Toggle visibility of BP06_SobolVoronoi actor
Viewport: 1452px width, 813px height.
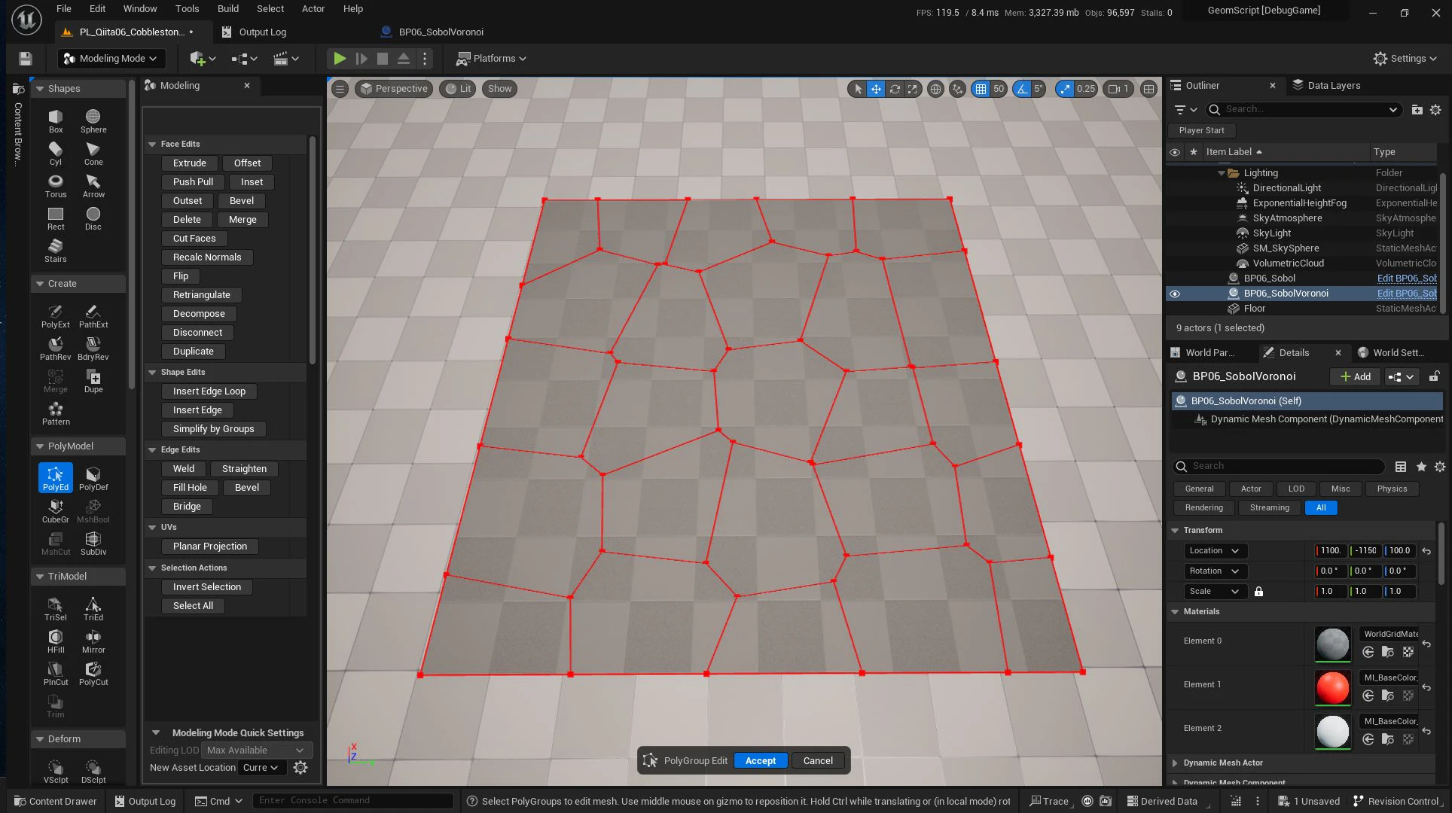1175,294
